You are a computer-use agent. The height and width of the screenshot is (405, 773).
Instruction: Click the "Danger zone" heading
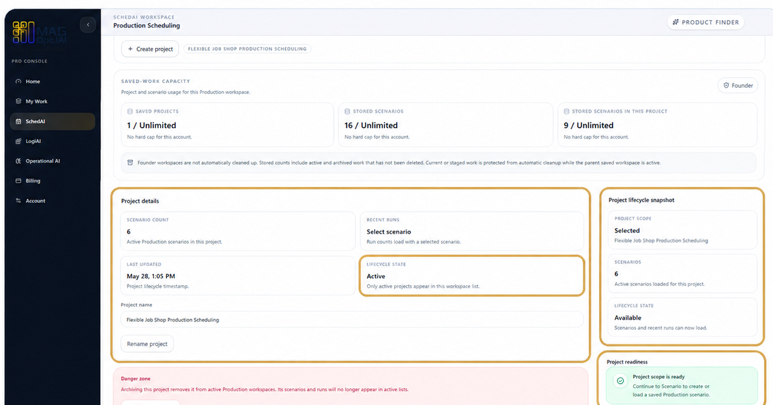pyautogui.click(x=136, y=379)
